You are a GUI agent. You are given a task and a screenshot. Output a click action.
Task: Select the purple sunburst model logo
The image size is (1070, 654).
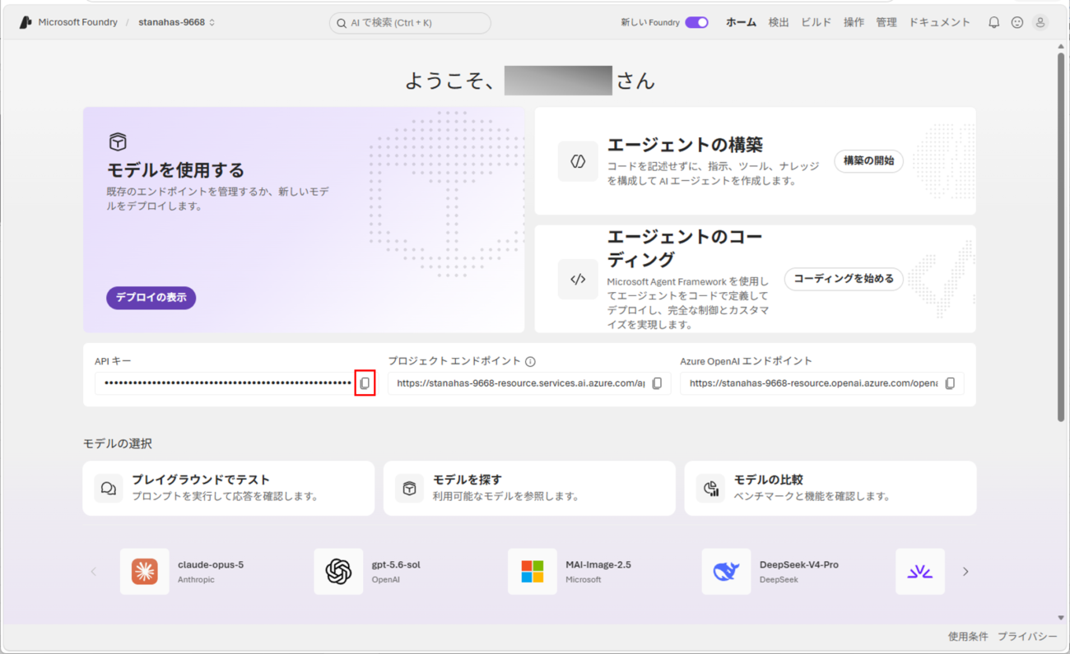click(x=920, y=572)
